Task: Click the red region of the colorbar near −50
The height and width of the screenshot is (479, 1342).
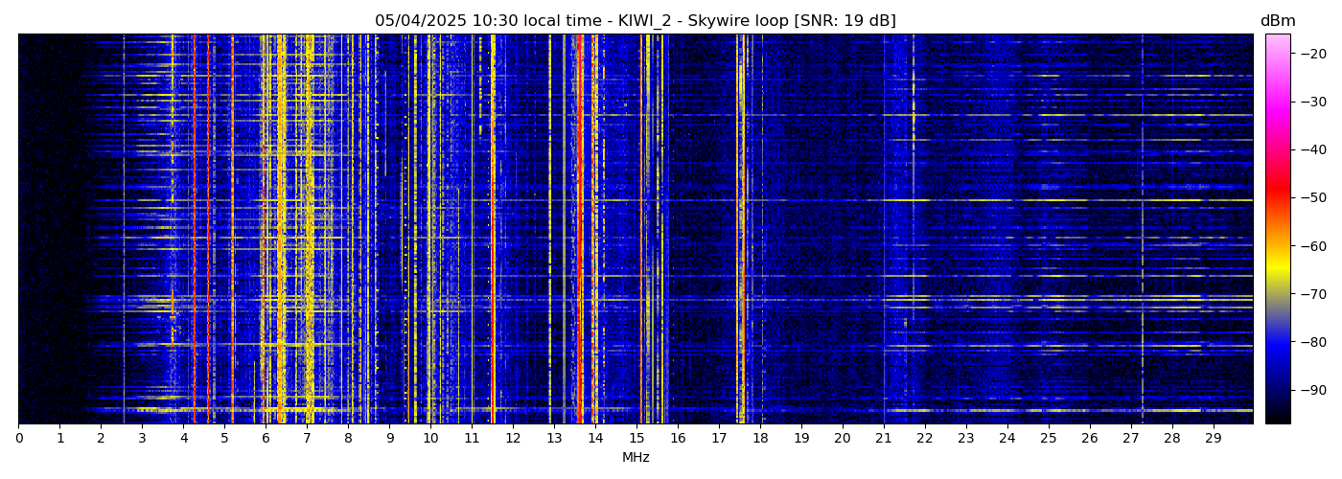Action: [x=1277, y=197]
